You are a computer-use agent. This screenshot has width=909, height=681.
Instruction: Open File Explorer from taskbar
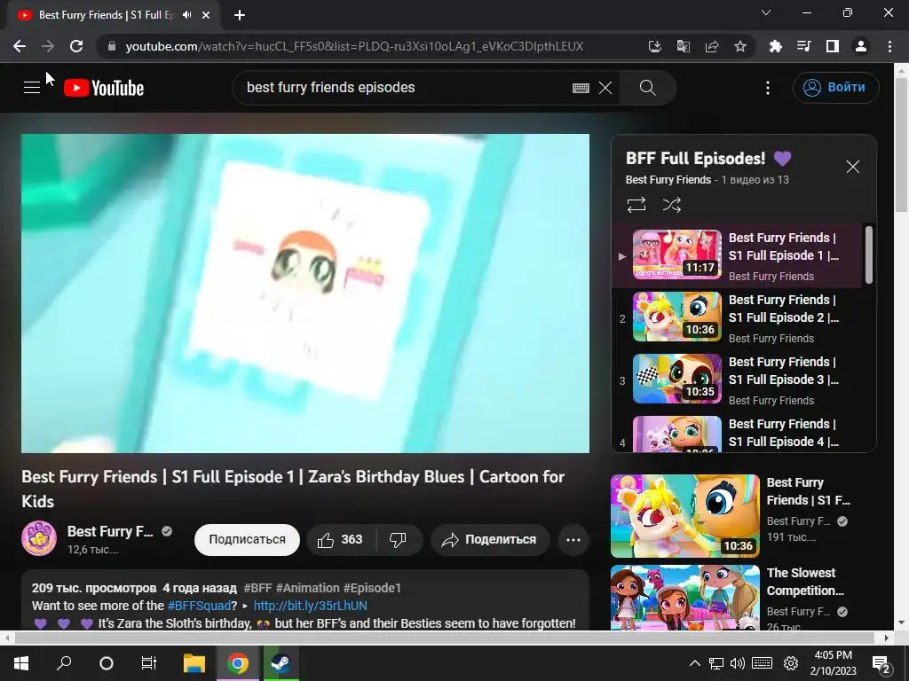point(194,663)
